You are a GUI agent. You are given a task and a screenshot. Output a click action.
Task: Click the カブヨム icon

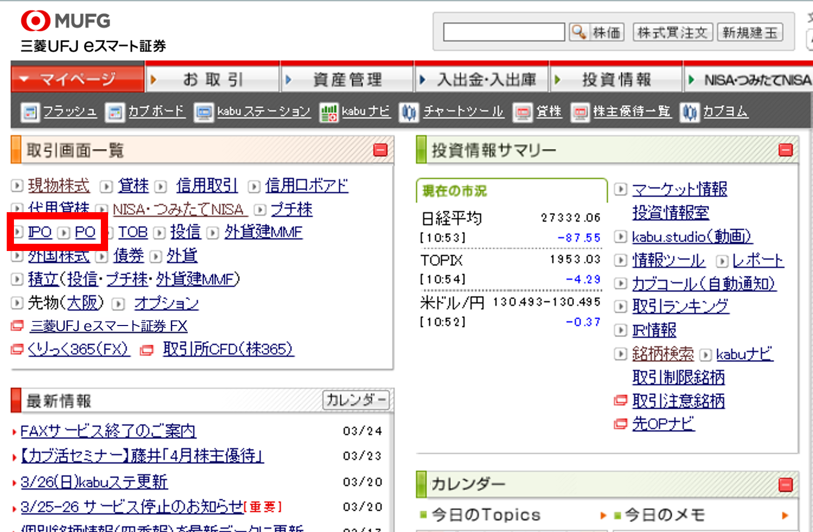click(x=689, y=112)
